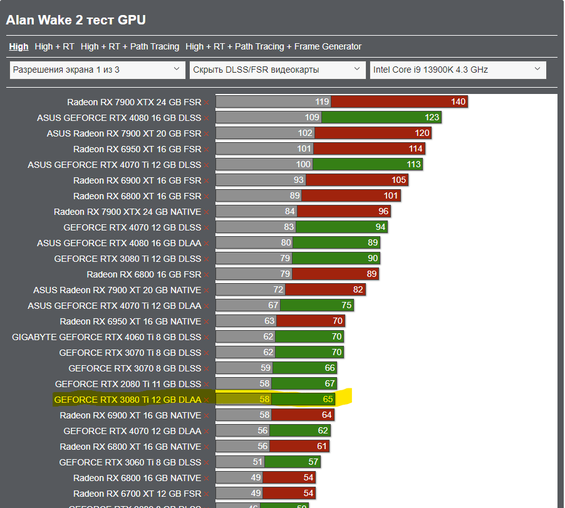Click label GEFORCE RTX 3080 Ti 12 GB DLAA

click(128, 400)
